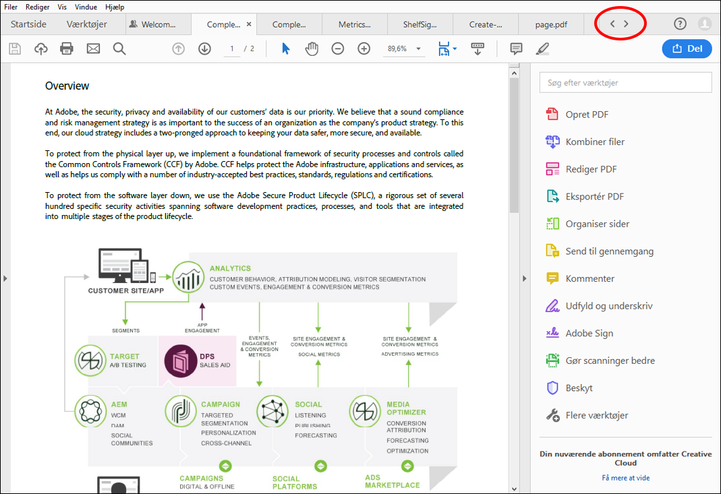721x494 pixels.
Task: Expand the fit page options dropdown arrow
Action: coord(455,49)
